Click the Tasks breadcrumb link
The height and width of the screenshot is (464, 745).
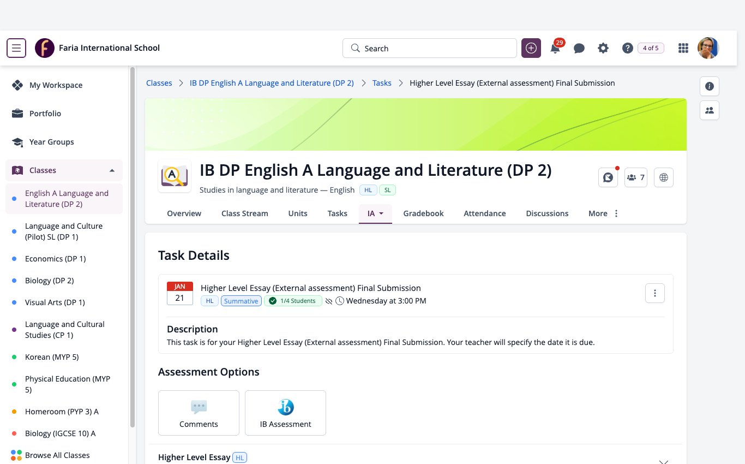pos(382,83)
